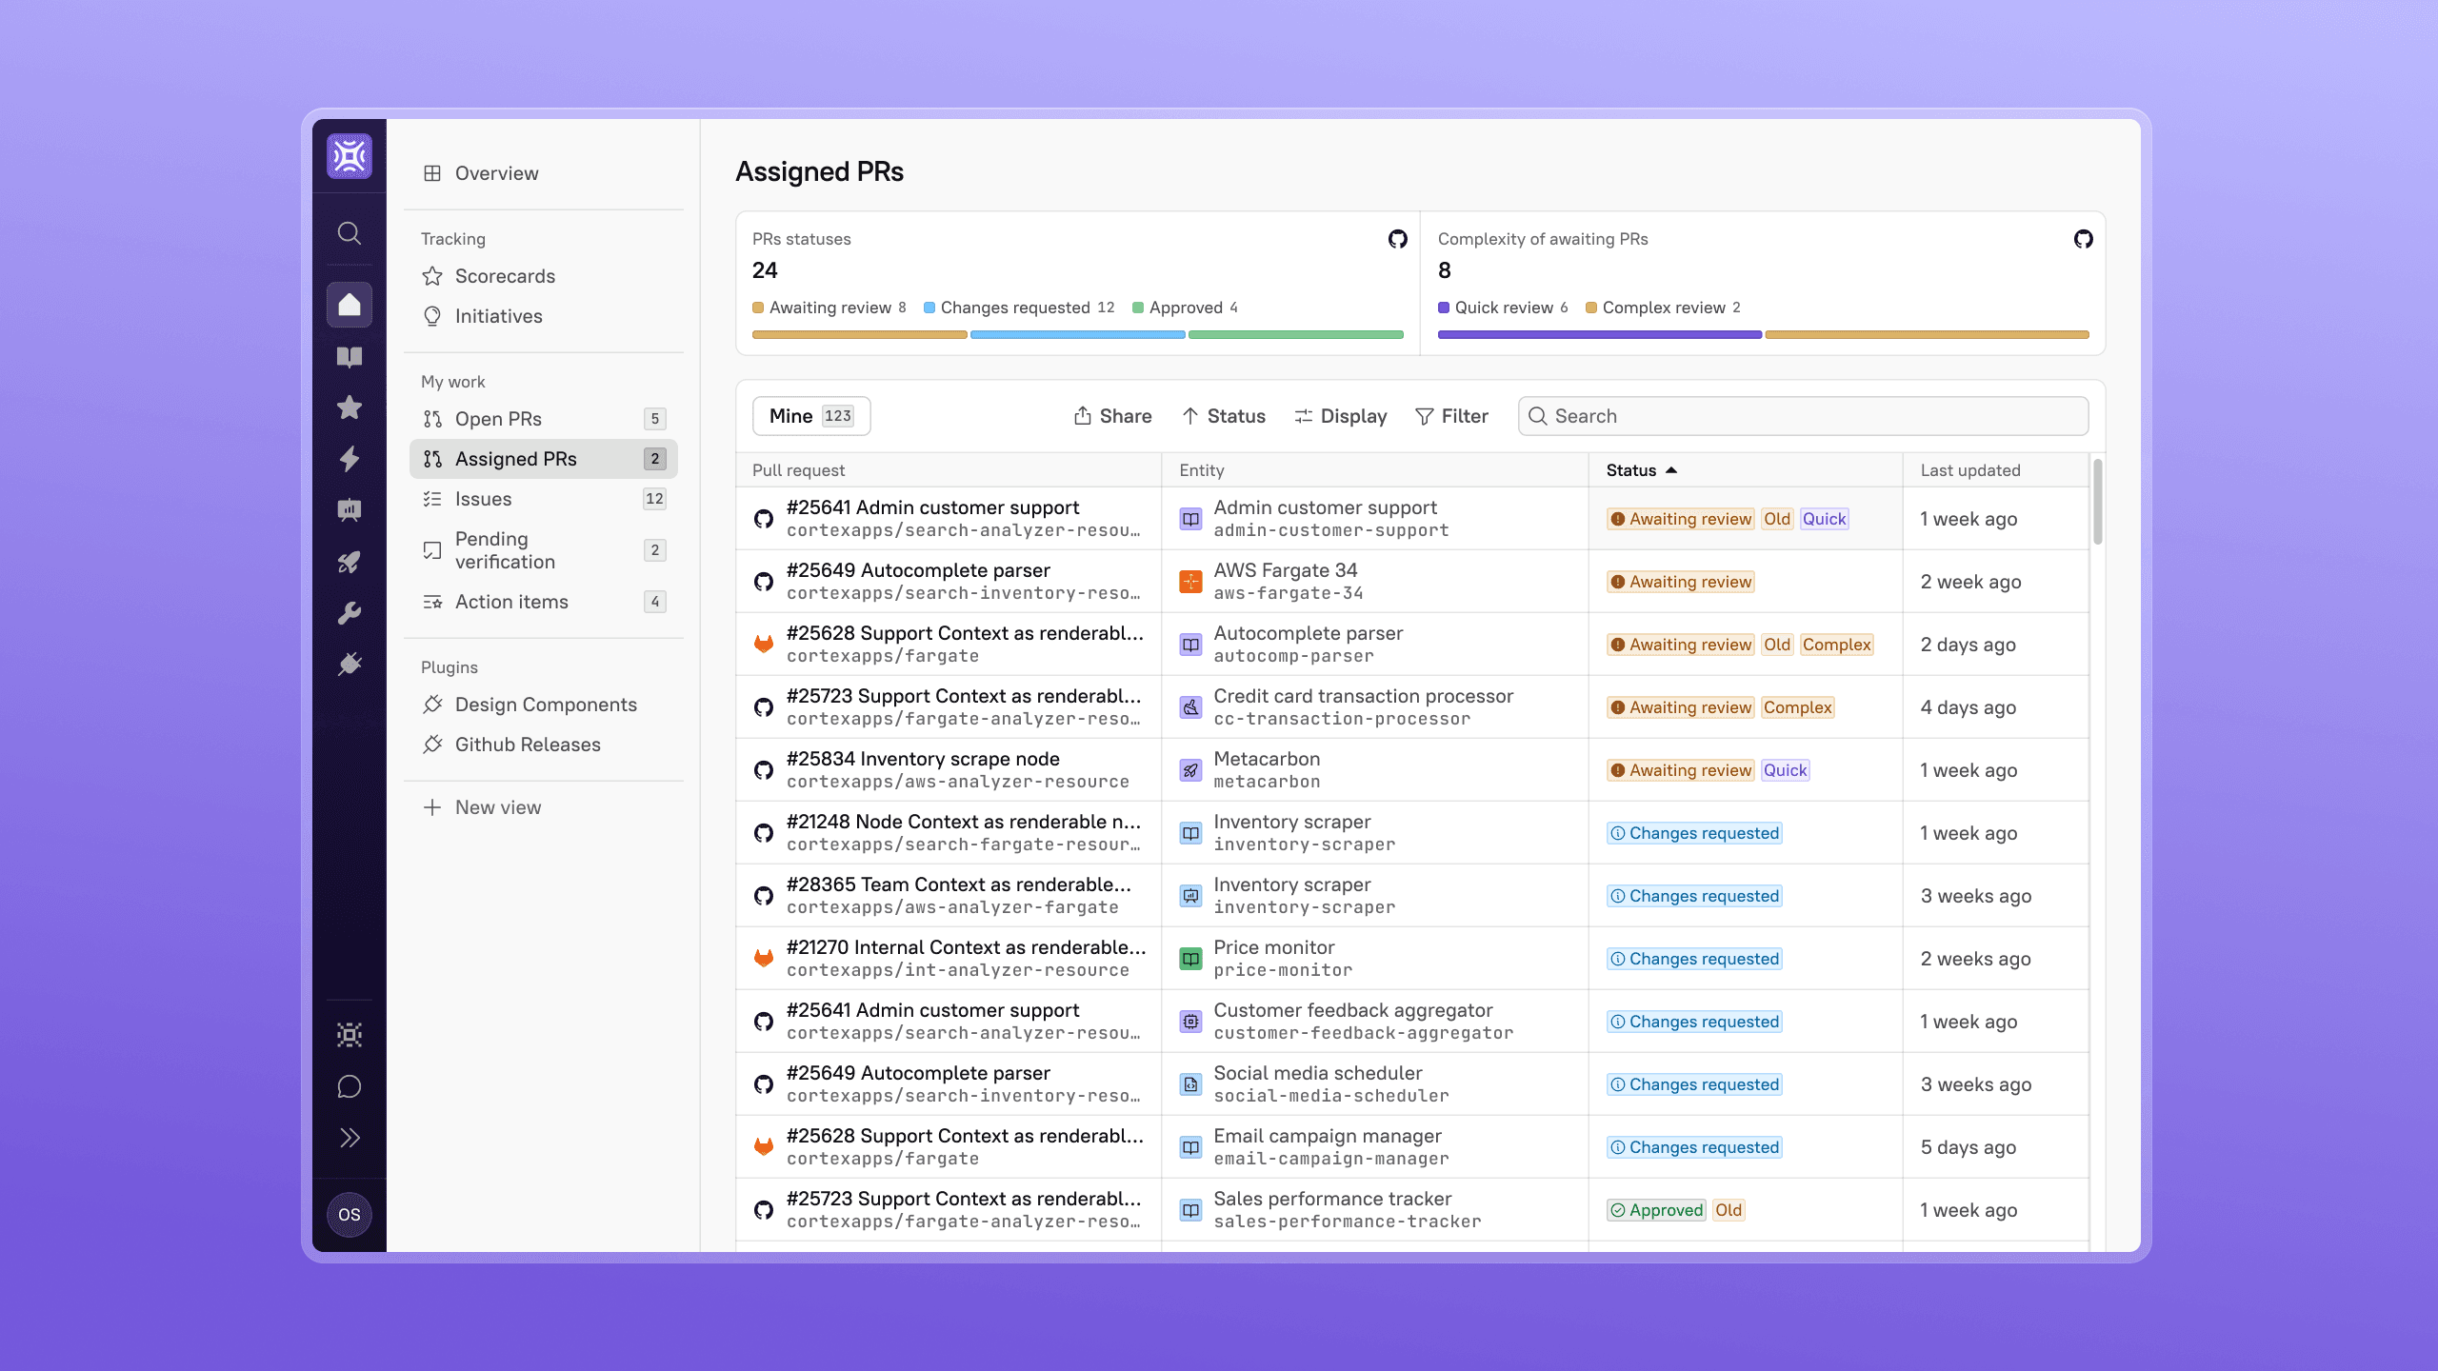Click the pixel grid icon near the sidebar bottom
2438x1371 pixels.
pos(350,1035)
